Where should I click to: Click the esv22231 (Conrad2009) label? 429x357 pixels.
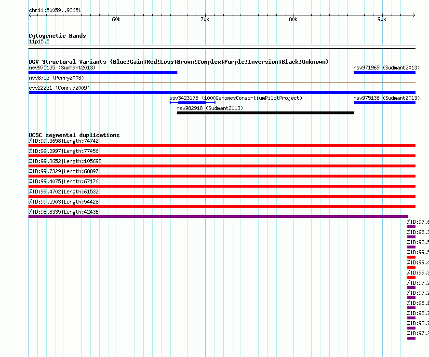59,88
